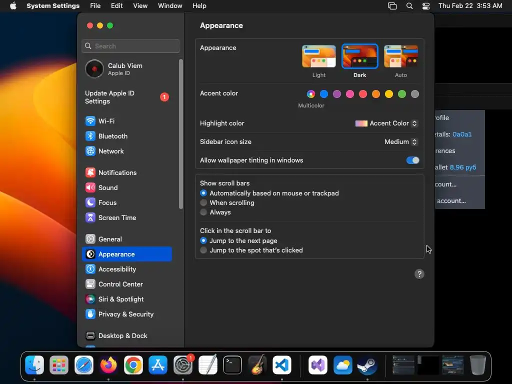
Task: Choose the Light appearance thumbnail
Action: [318, 56]
